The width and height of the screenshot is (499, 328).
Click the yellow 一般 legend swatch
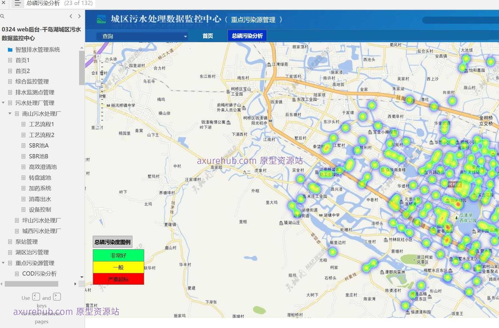point(118,267)
